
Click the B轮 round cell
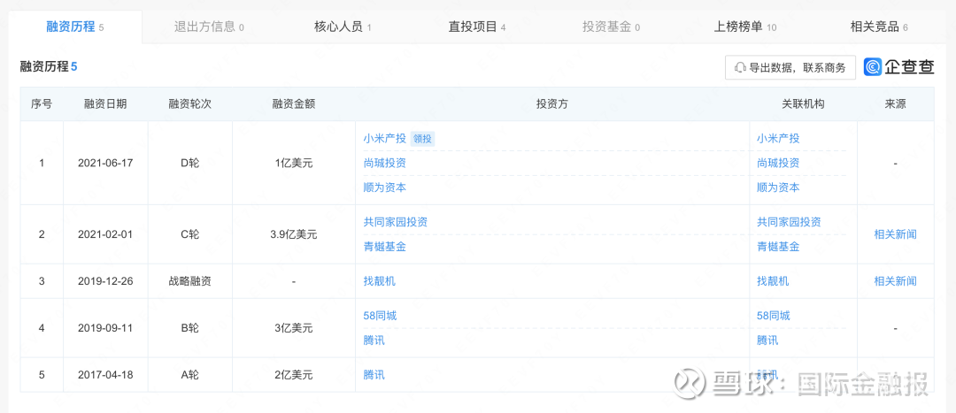click(x=189, y=328)
